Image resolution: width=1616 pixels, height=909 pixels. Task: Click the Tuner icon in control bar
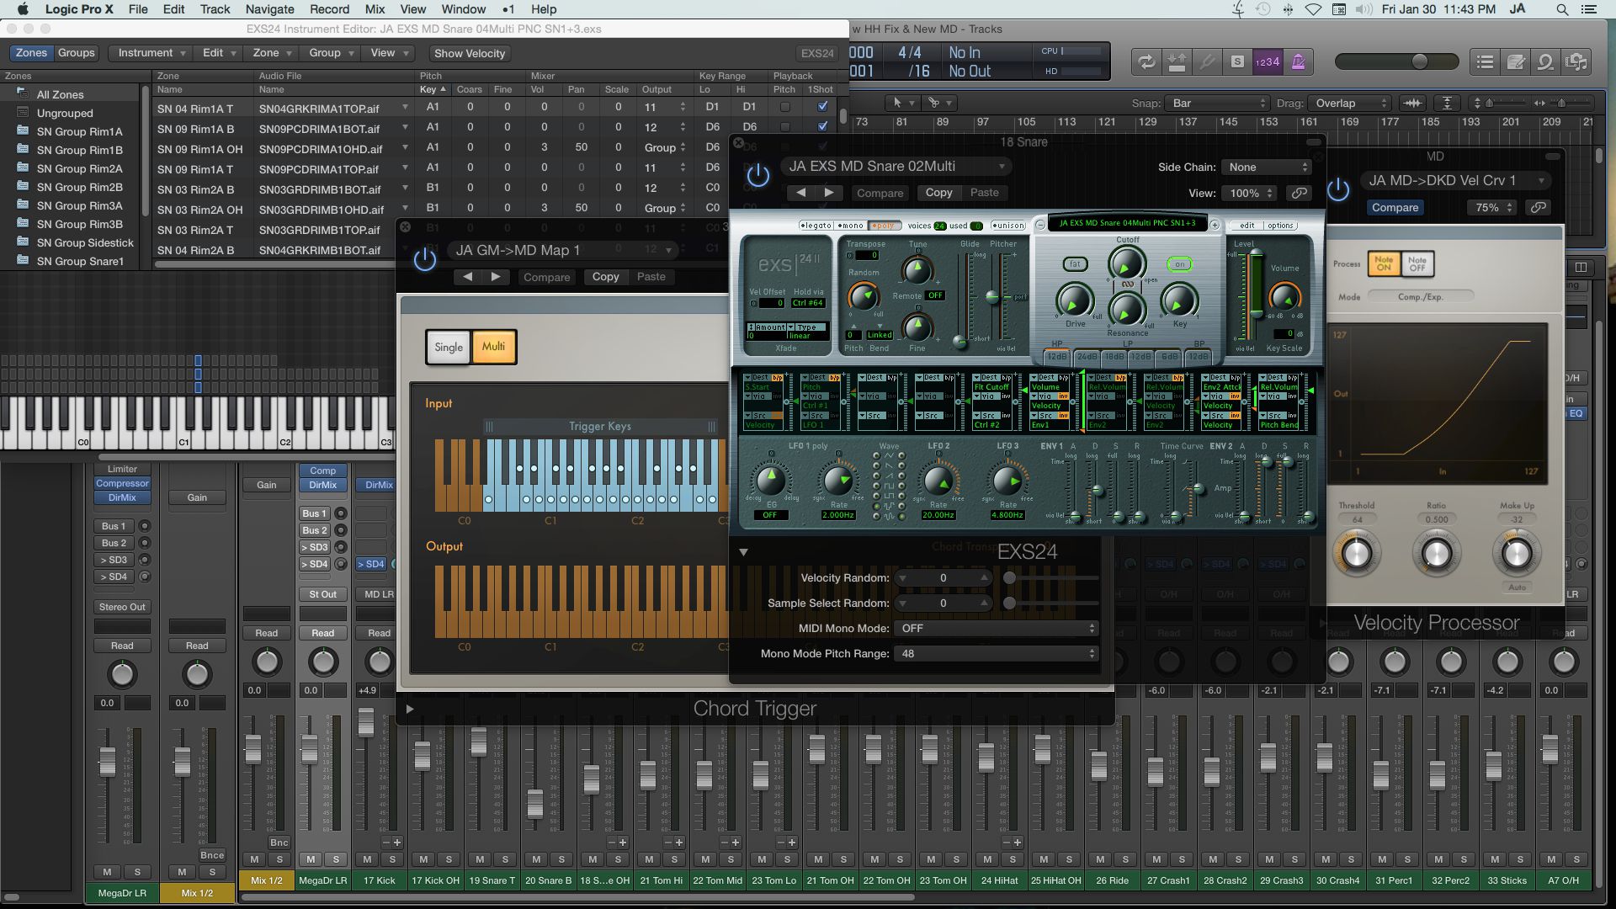pos(1207,61)
